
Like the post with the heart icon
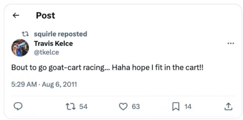tap(123, 107)
